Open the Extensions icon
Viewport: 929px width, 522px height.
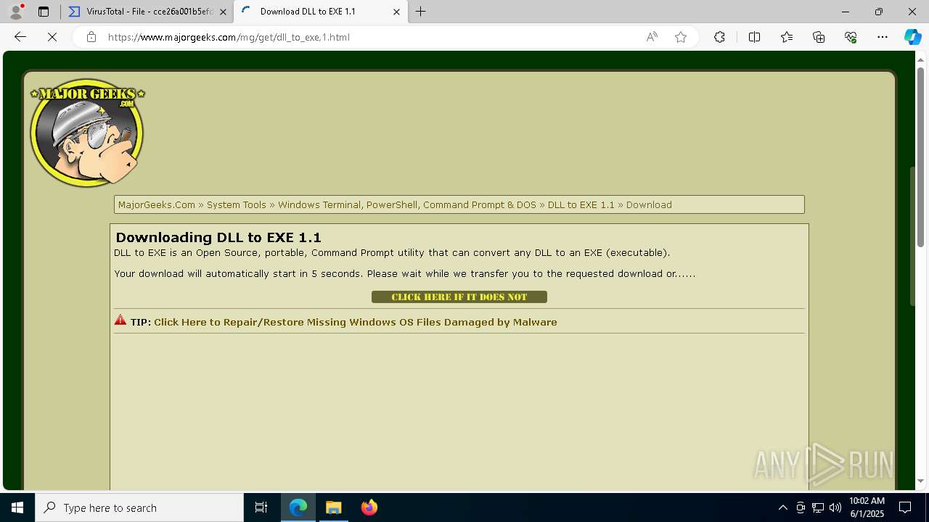coord(719,37)
